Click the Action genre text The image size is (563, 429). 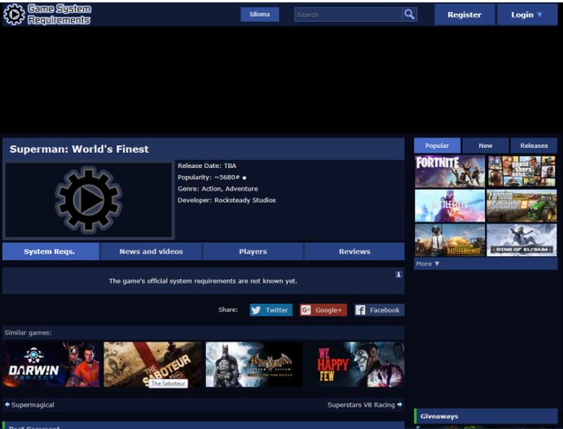pos(212,188)
